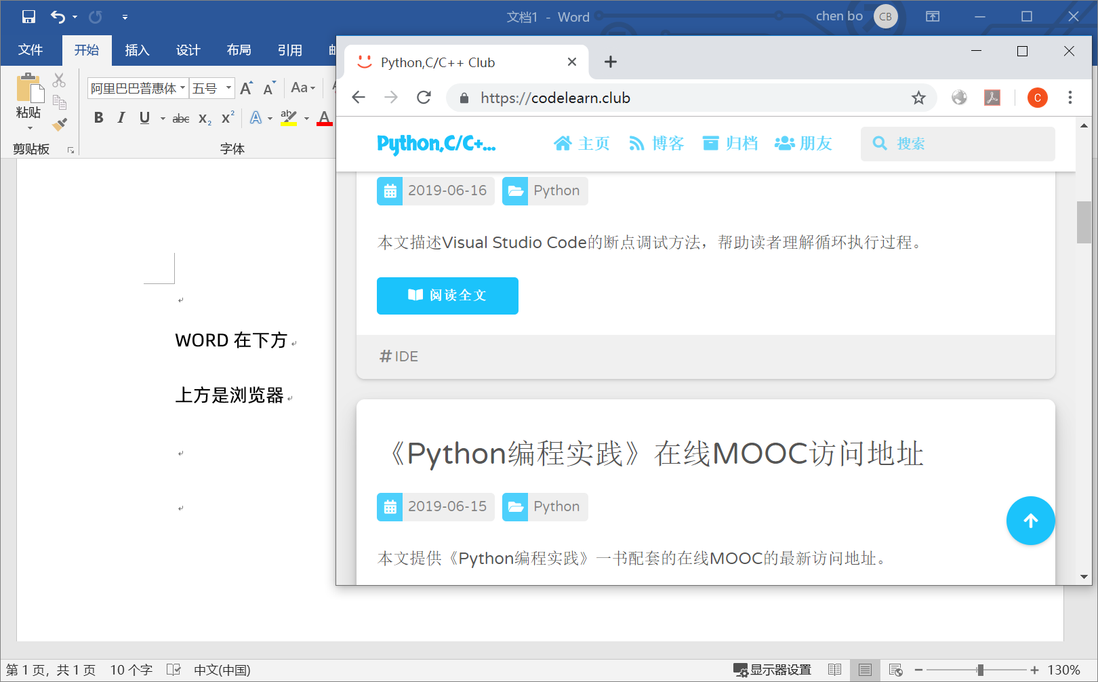This screenshot has height=682, width=1098.
Task: Toggle superscript formatting
Action: click(228, 117)
